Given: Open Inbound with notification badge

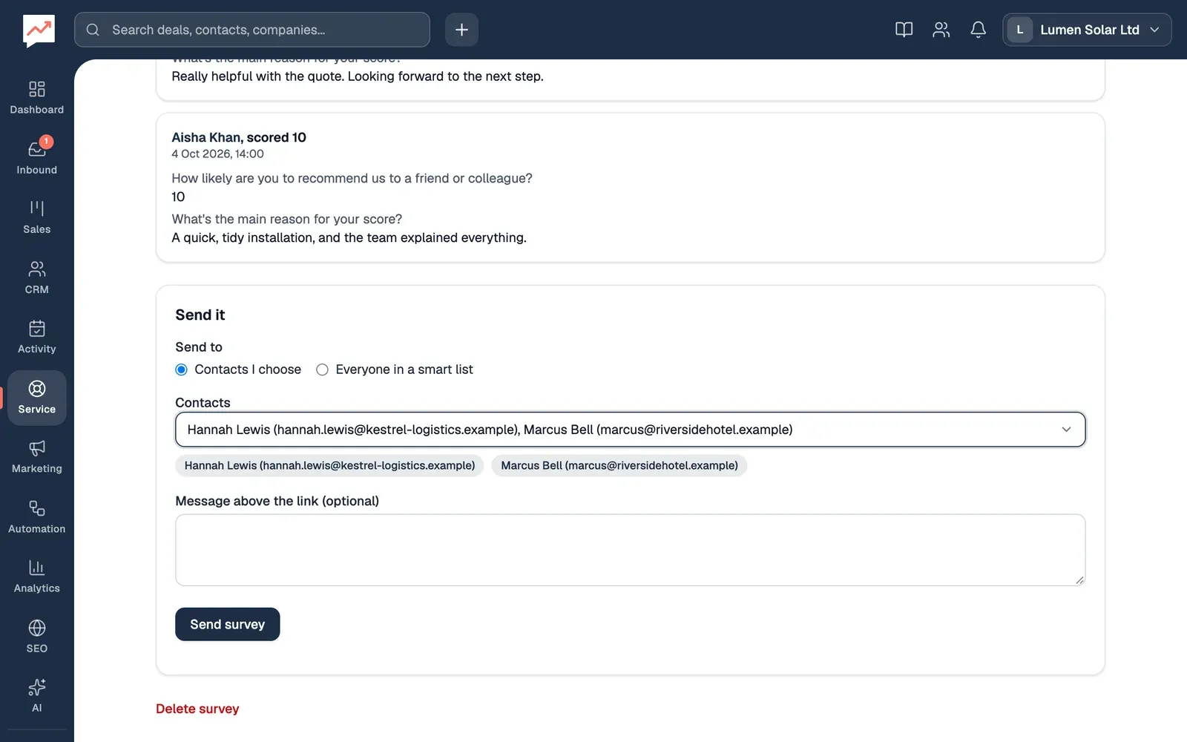Looking at the screenshot, I should tap(36, 159).
